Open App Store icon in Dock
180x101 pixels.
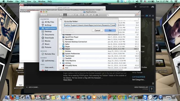[x=63, y=97]
